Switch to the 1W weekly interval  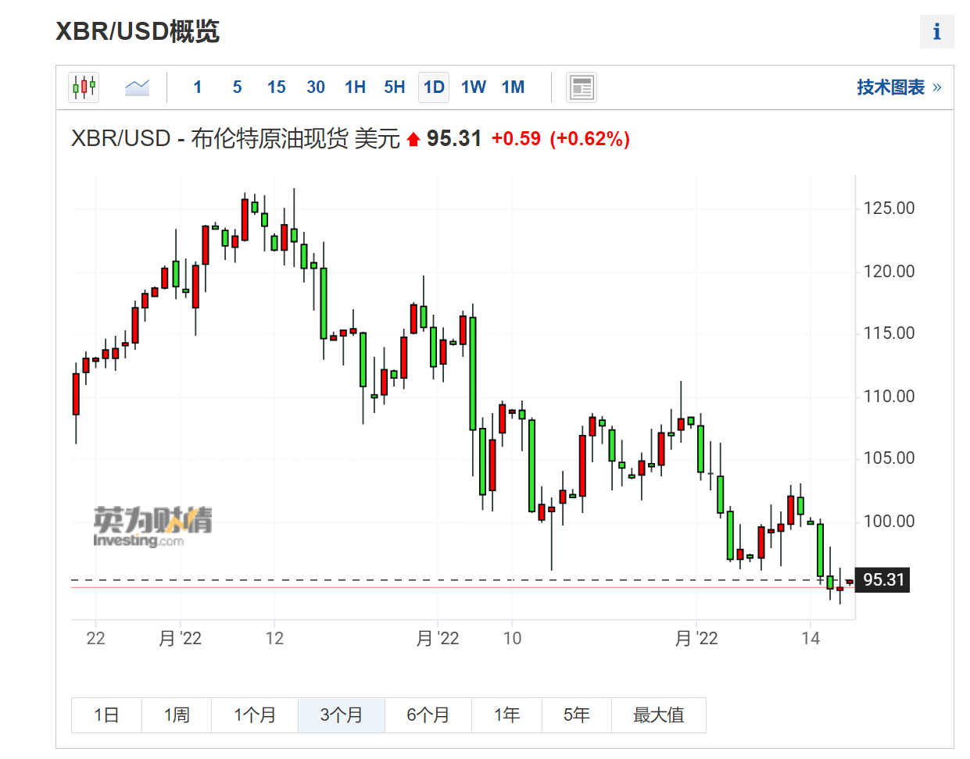click(x=474, y=87)
